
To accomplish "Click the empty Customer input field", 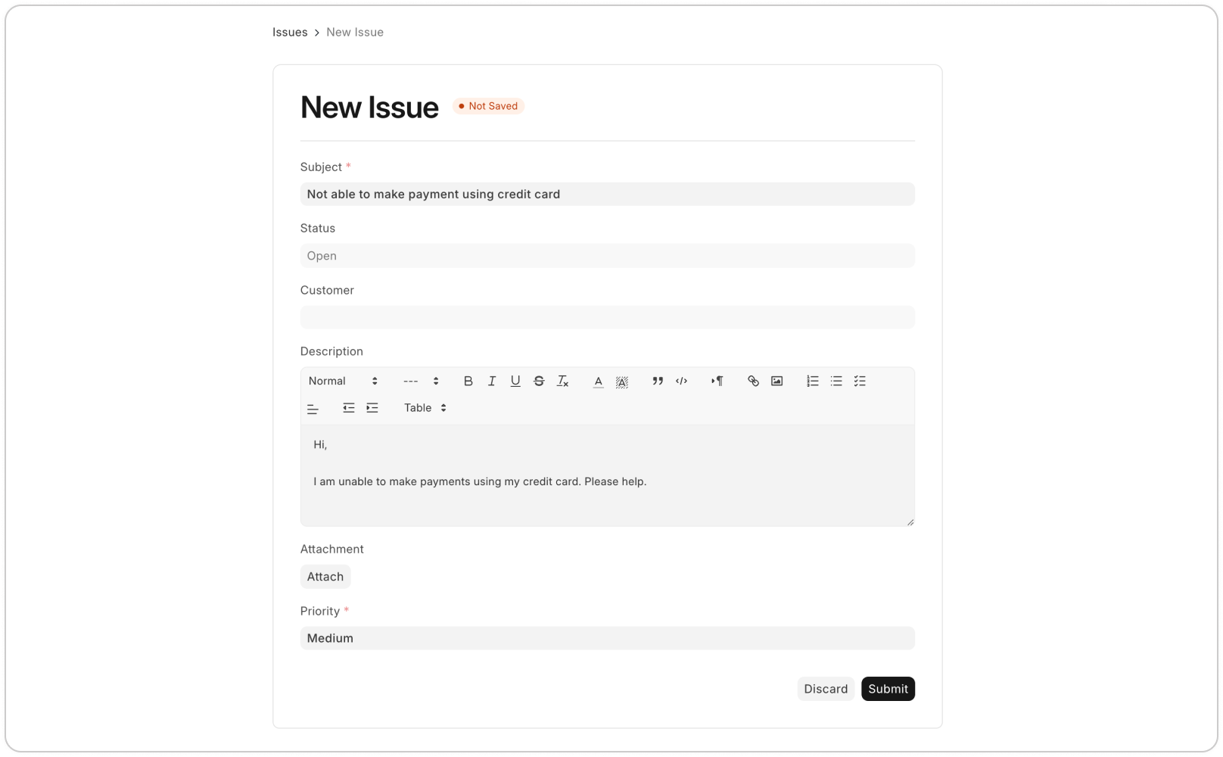I will pos(607,317).
